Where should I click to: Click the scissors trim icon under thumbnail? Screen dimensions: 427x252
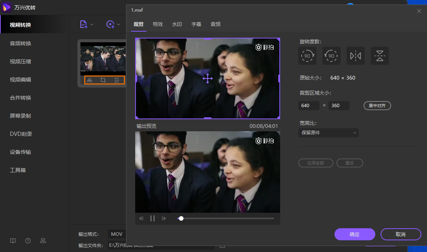[89, 80]
